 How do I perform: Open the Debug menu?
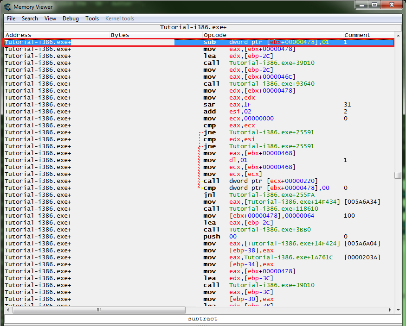[71, 19]
